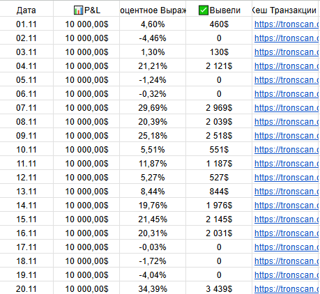Select the date cell 13.11
This screenshot has width=320, height=294.
click(26, 191)
